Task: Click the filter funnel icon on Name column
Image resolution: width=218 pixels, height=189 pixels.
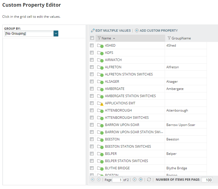Action: point(99,38)
